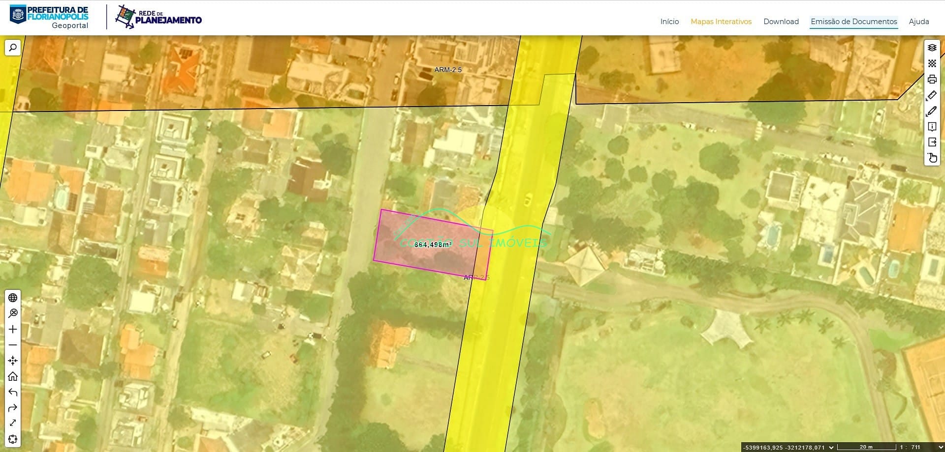Screen dimensions: 945x452
Task: Select the ruler measurement tool
Action: coord(932,95)
